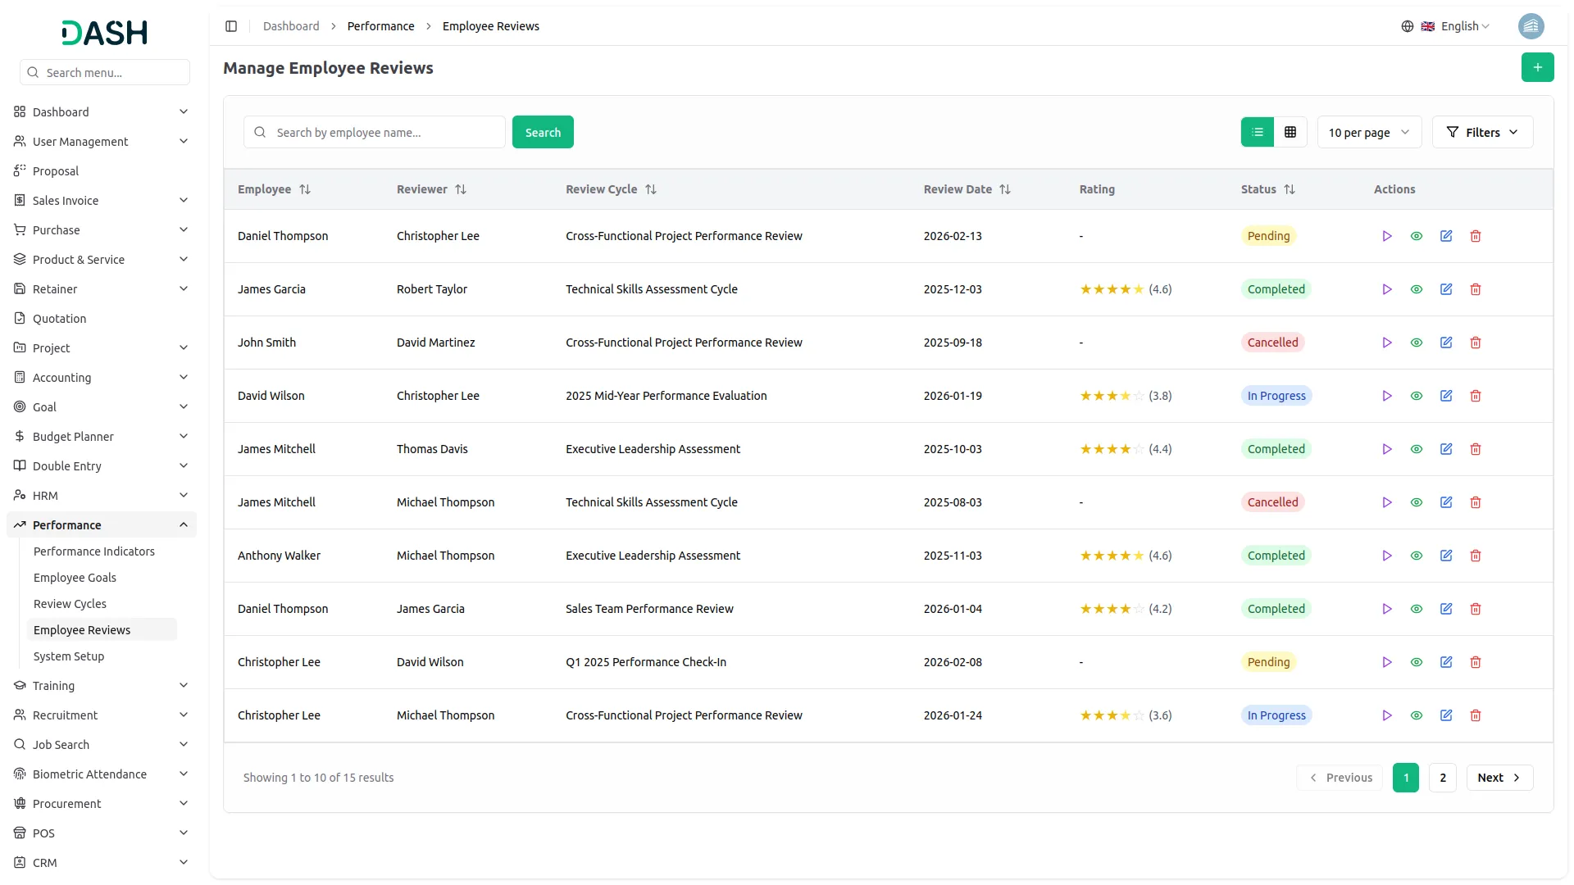
Task: Switch to grid view layout
Action: tap(1290, 132)
